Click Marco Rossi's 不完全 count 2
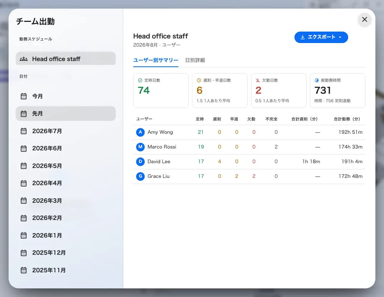The width and height of the screenshot is (384, 297). click(276, 147)
